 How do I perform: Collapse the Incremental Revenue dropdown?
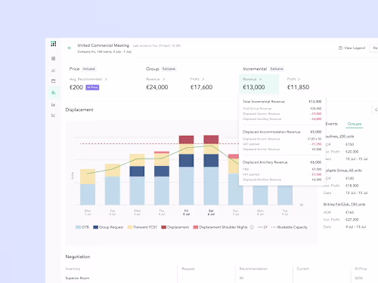[x=261, y=79]
